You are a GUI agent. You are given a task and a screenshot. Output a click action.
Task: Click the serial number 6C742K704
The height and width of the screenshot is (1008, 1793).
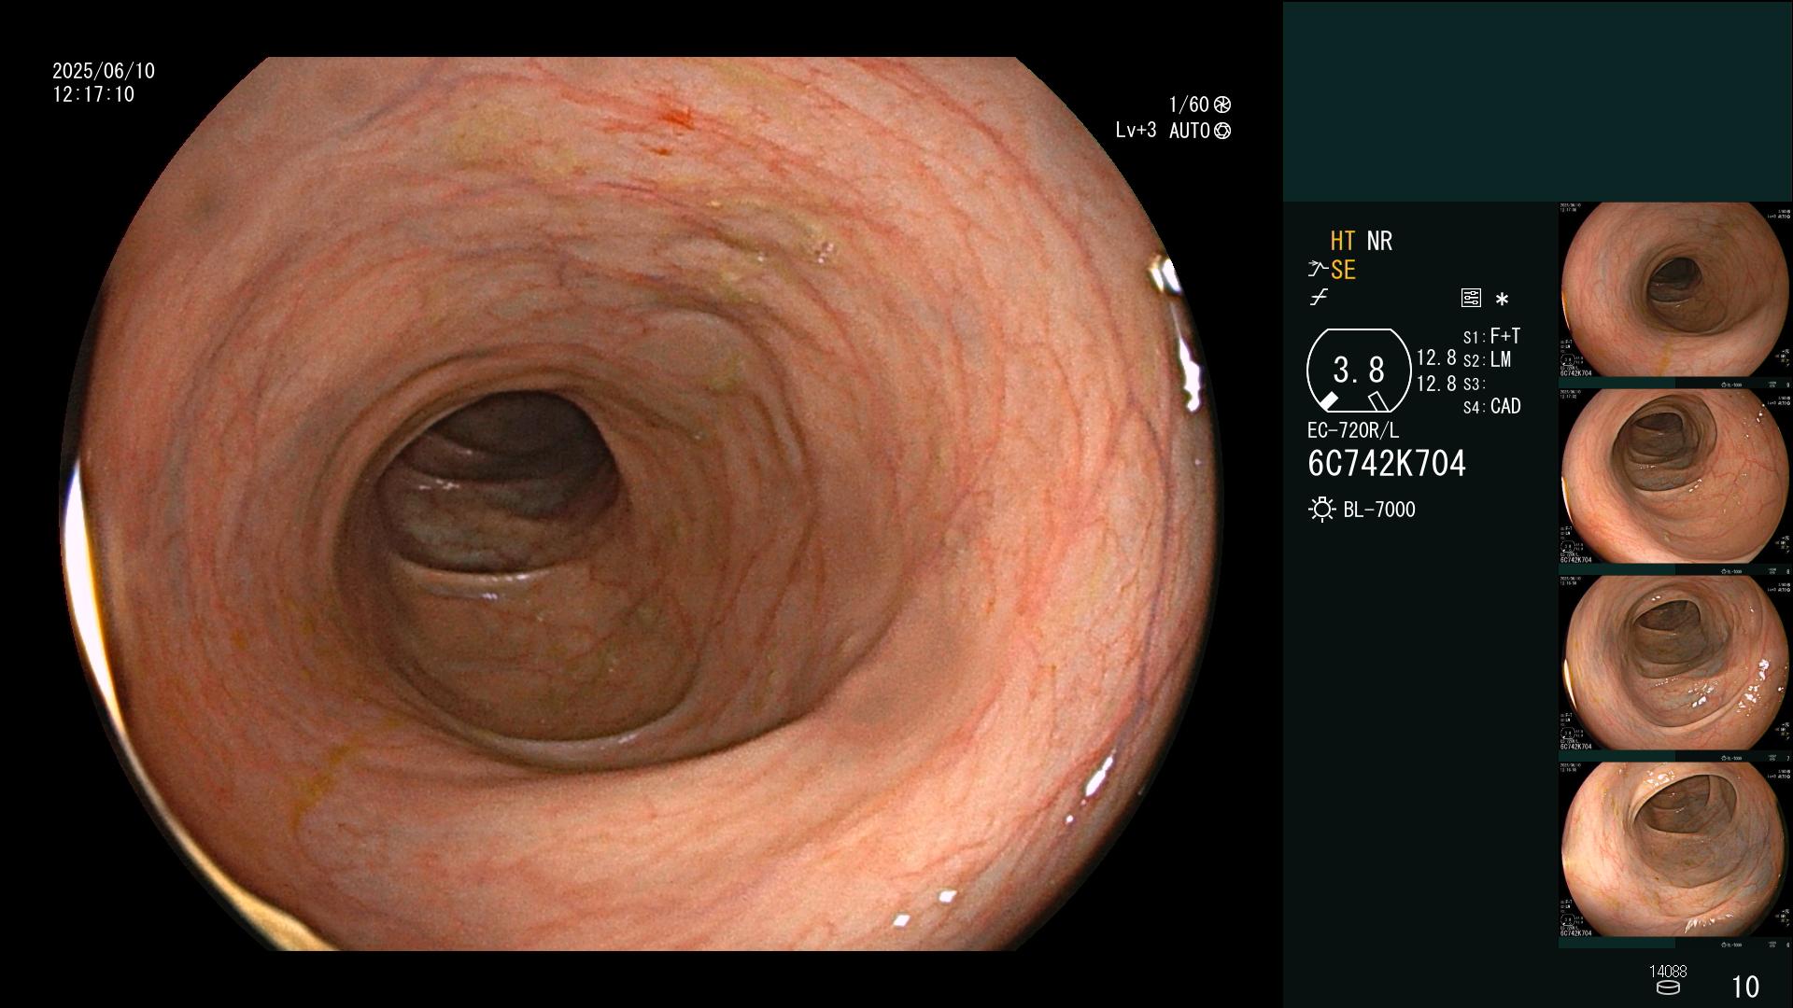click(1387, 464)
